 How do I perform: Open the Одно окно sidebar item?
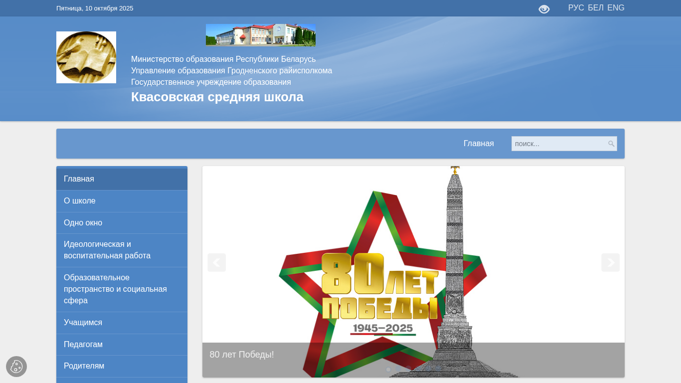[x=122, y=223]
